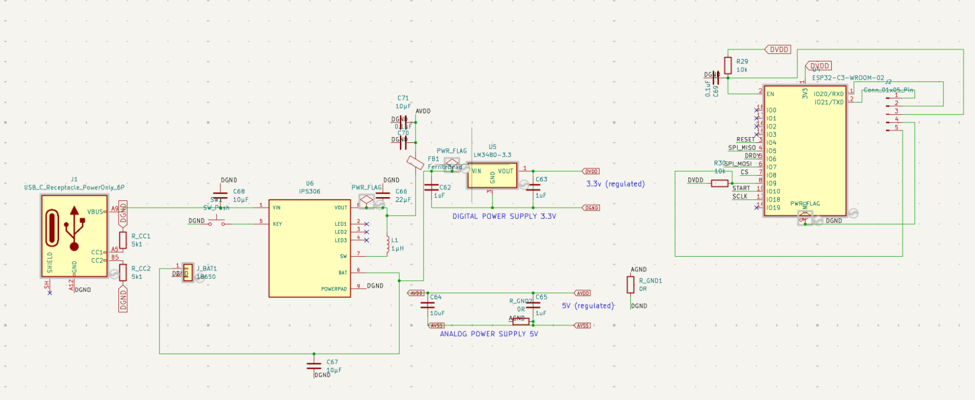Screen dimensions: 975x400
Task: Click the R_CC1 5k1 resistor symbol
Action: (123, 240)
